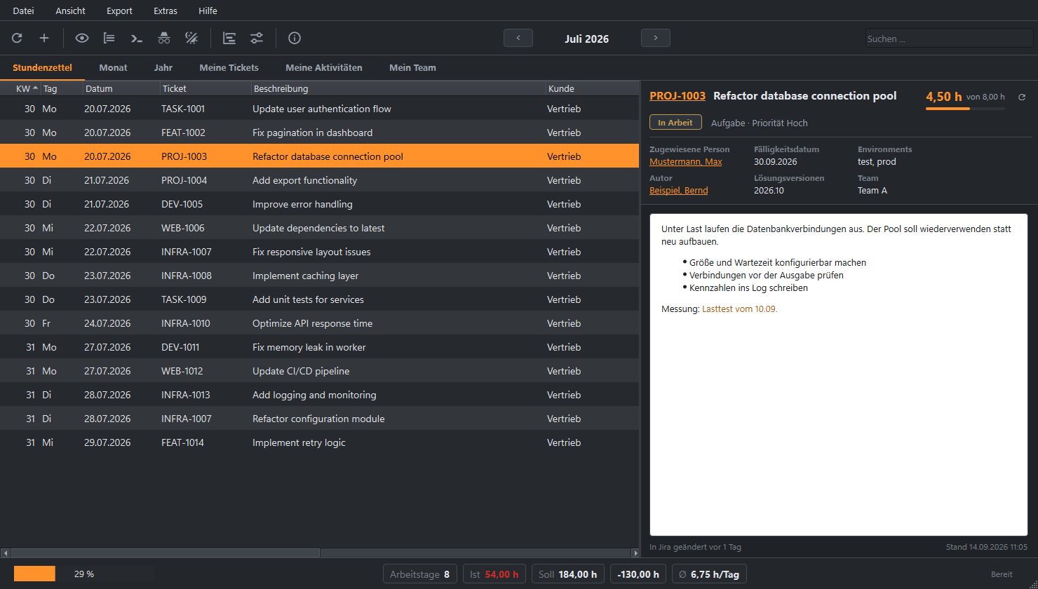Select the 'Update CI/CD pipeline' row
The image size is (1038, 589).
pos(319,371)
